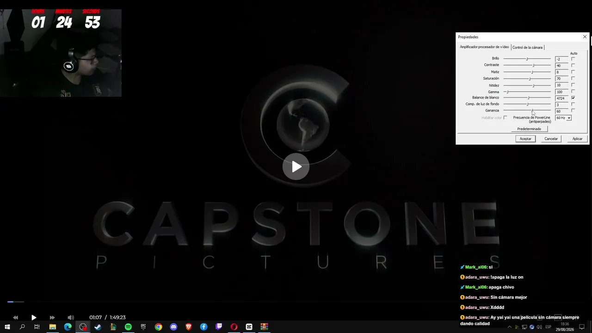The height and width of the screenshot is (333, 592).
Task: Open the Windows Start menu
Action: pyautogui.click(x=7, y=327)
